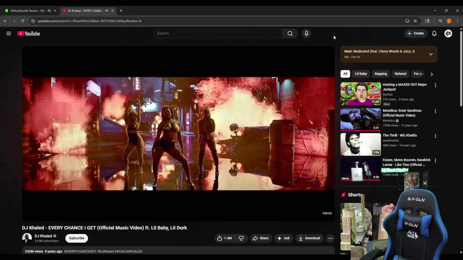Open the video title text below the player

105,228
